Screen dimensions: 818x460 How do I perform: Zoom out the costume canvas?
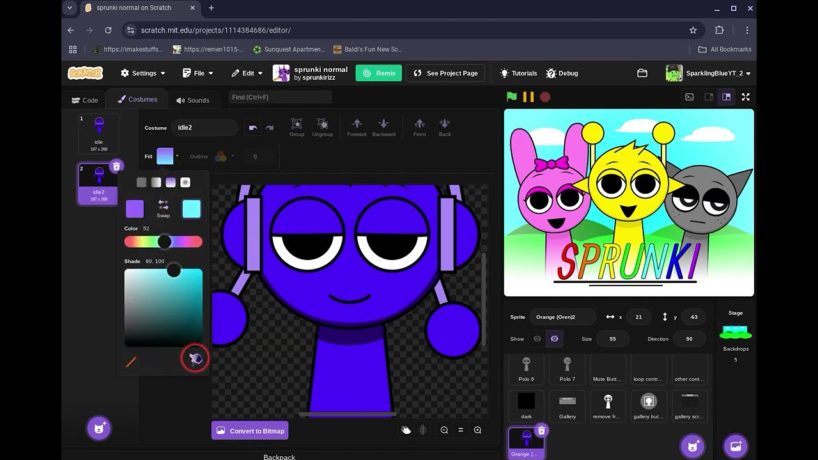click(444, 431)
